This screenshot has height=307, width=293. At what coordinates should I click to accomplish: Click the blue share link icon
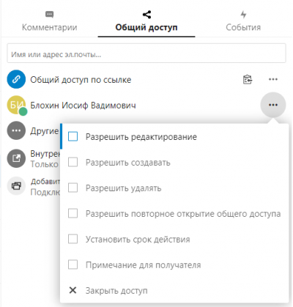[16, 79]
